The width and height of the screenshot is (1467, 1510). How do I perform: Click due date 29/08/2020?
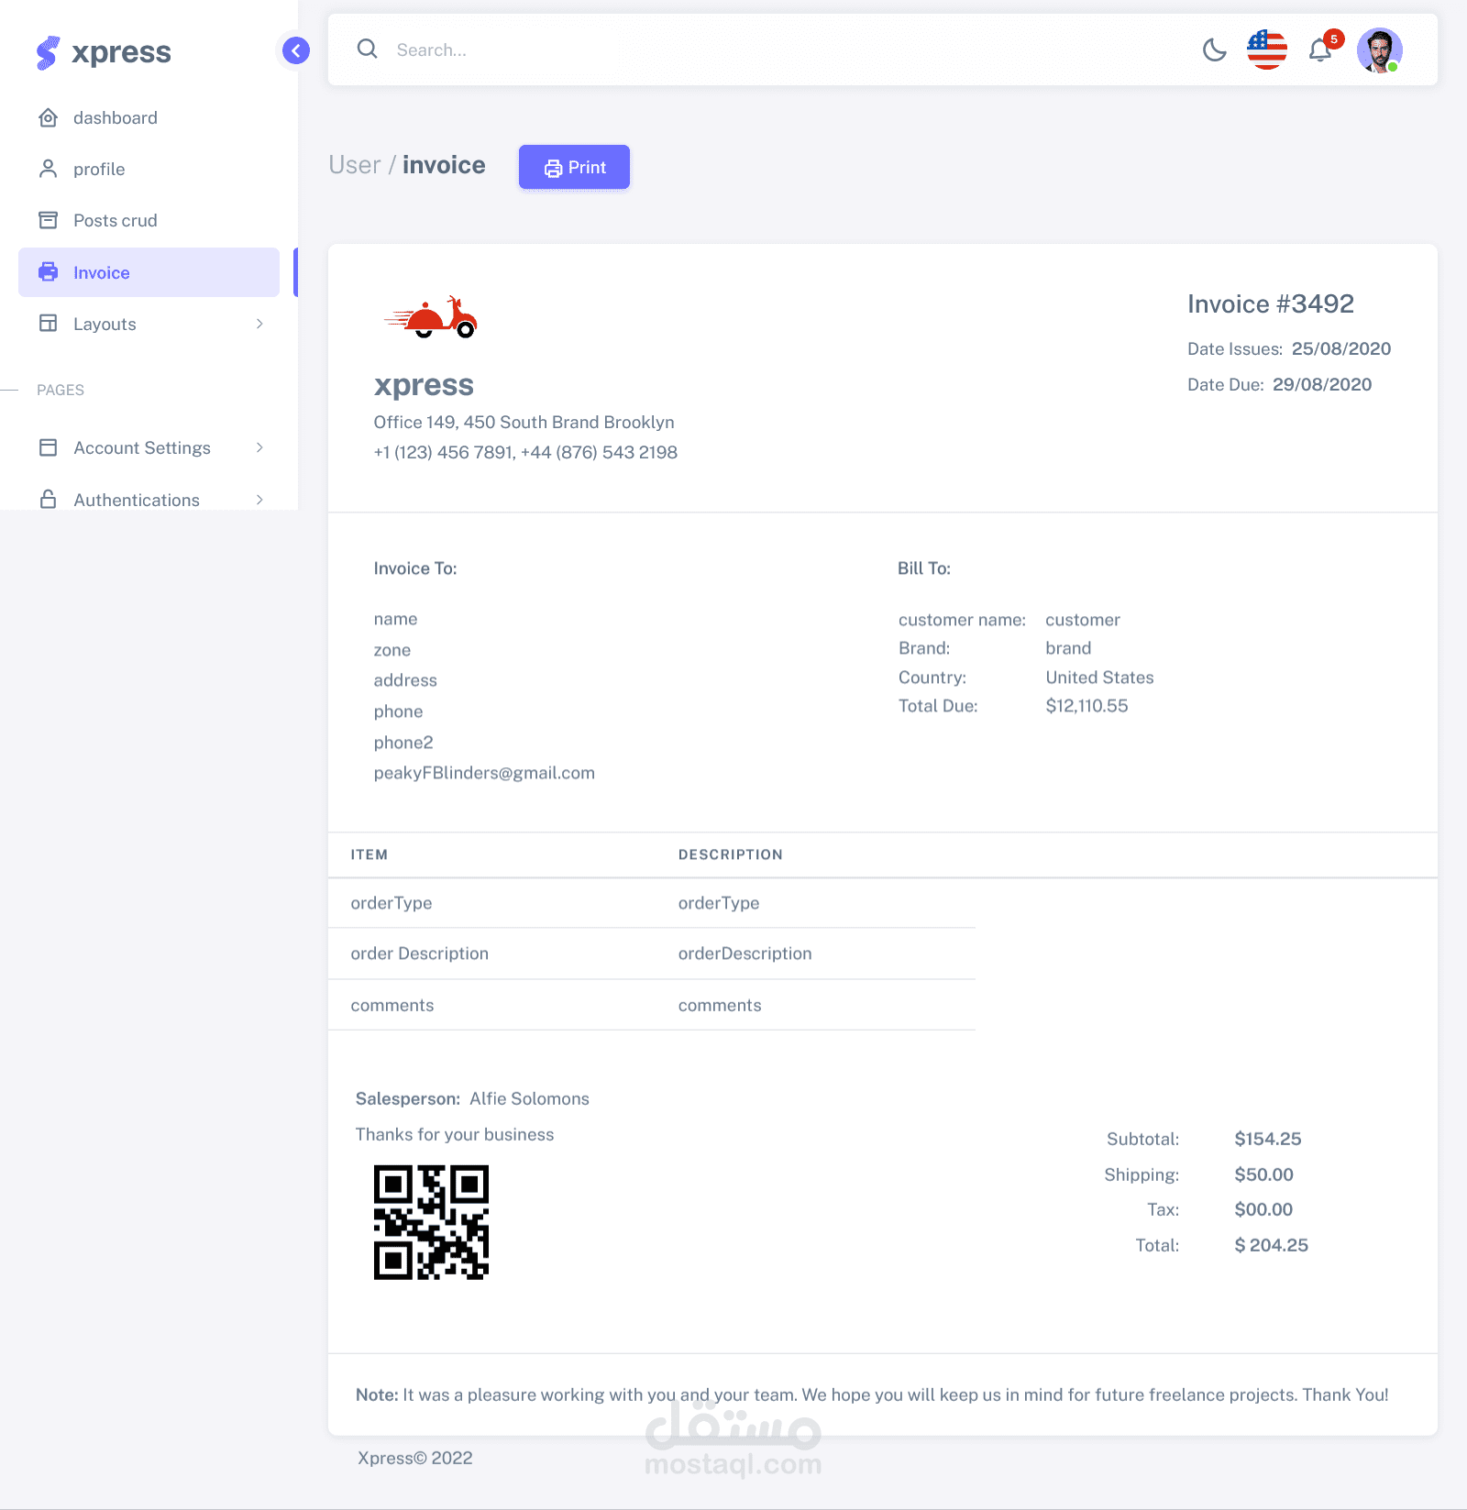click(1321, 384)
